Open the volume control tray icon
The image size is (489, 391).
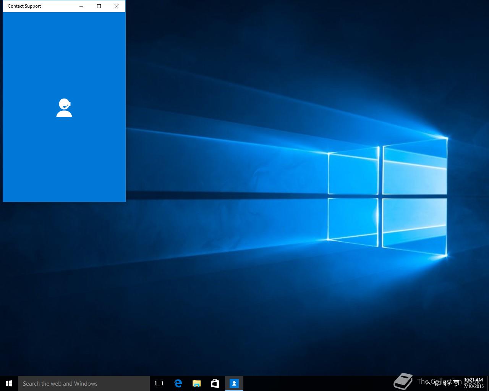pos(446,383)
